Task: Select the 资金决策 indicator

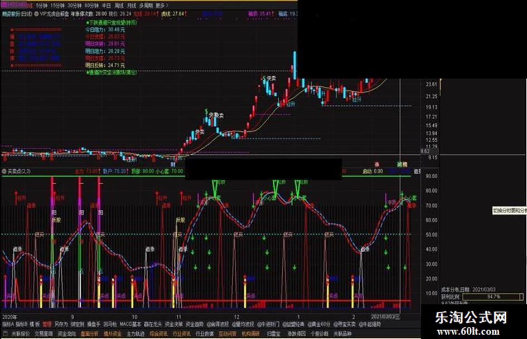Action: [174, 324]
